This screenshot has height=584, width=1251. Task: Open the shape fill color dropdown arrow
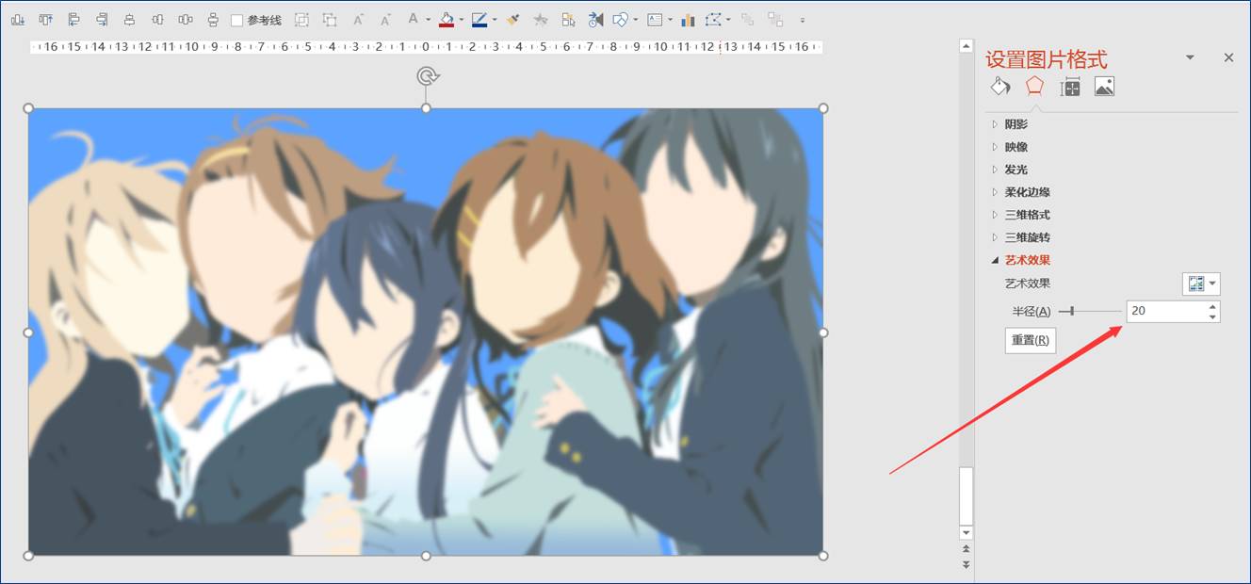(x=462, y=20)
